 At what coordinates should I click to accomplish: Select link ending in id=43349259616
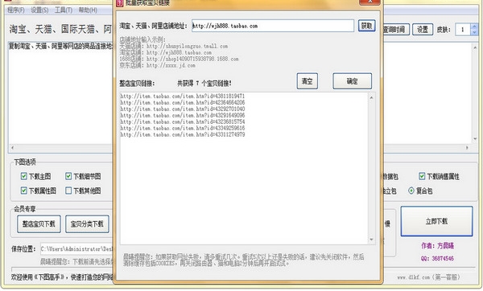point(183,129)
